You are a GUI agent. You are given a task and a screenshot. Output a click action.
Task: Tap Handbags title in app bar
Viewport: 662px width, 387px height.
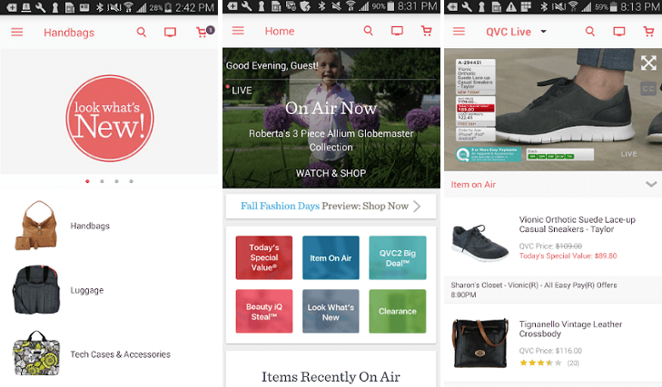tap(69, 33)
